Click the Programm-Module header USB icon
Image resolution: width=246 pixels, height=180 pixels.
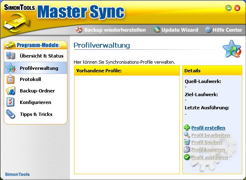tap(10, 45)
